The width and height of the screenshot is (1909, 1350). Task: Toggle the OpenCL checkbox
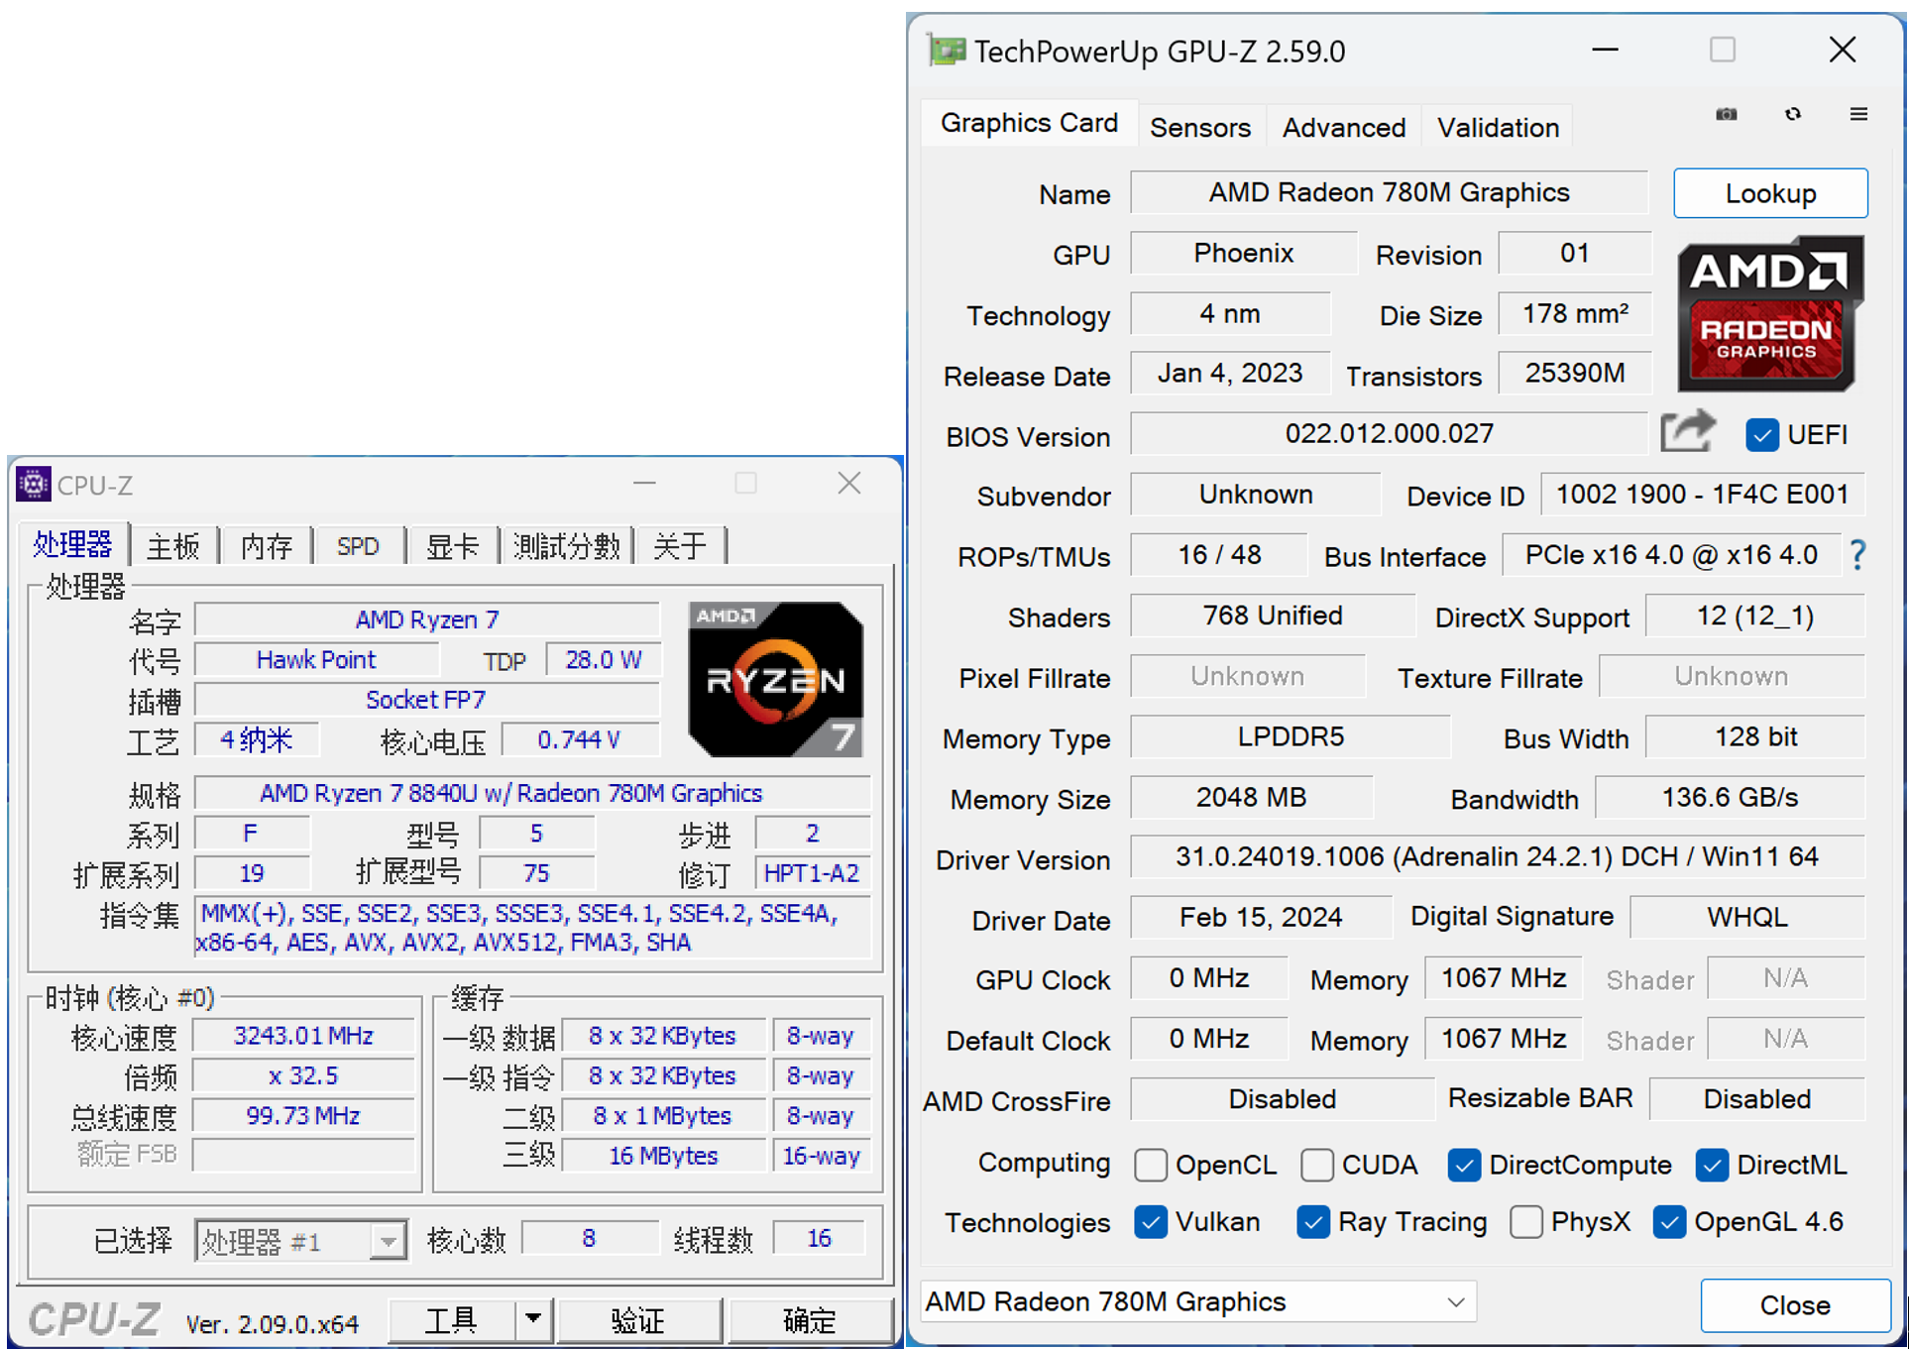(1151, 1165)
